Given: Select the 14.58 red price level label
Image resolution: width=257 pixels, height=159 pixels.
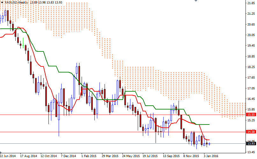Looking at the screenshot, I should (251, 132).
